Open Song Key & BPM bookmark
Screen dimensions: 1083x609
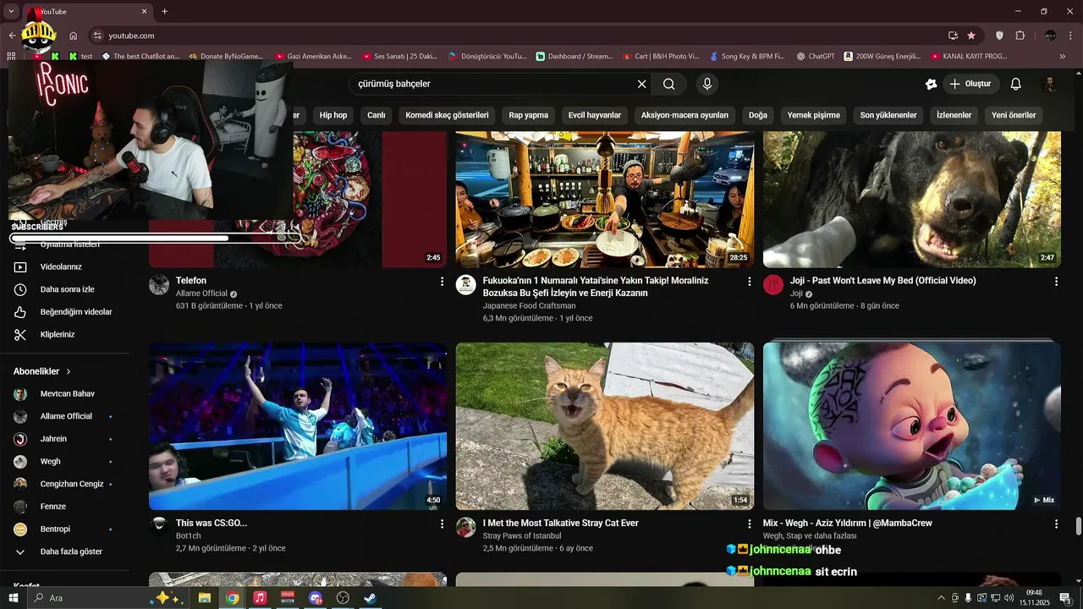tap(749, 57)
